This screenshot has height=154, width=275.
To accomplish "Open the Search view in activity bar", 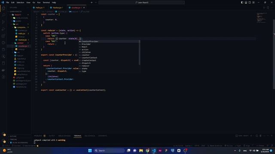I will point(3,15).
